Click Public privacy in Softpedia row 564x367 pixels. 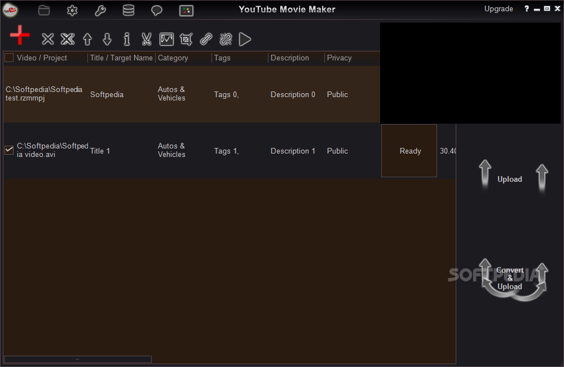[x=337, y=94]
